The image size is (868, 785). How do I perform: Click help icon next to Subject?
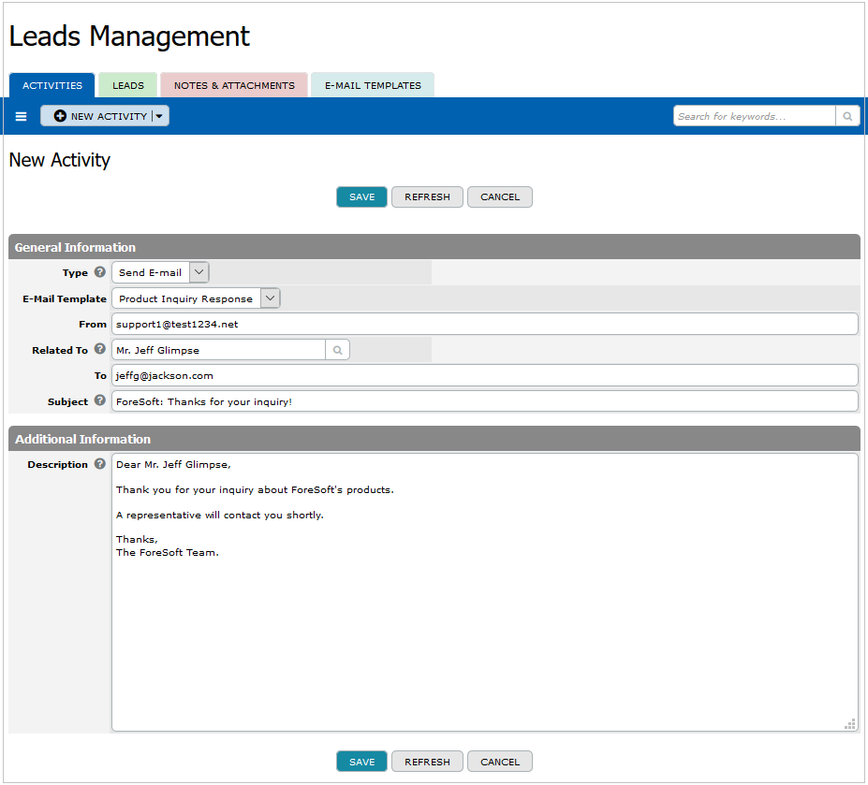point(100,401)
